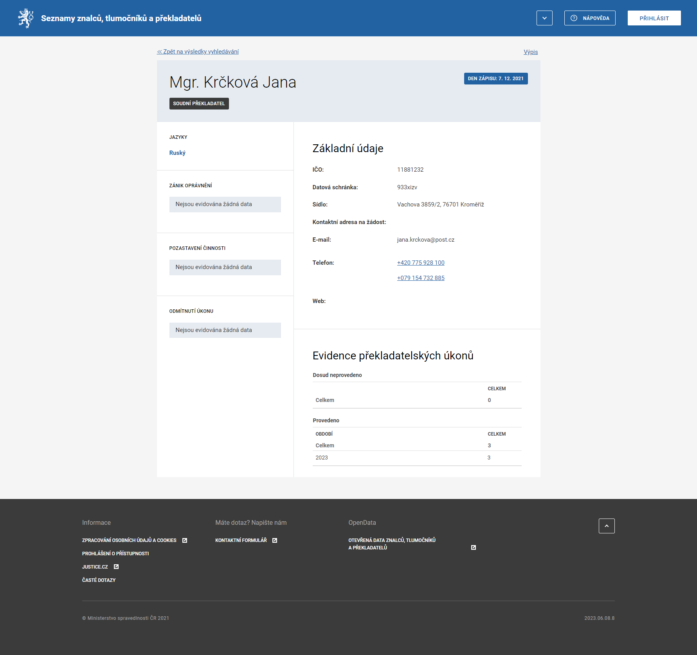Open the Výpis link

[530, 52]
